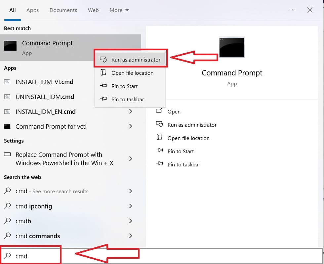Click the search box containing cmd
Screen dimensions: 324x264
click(x=161, y=256)
